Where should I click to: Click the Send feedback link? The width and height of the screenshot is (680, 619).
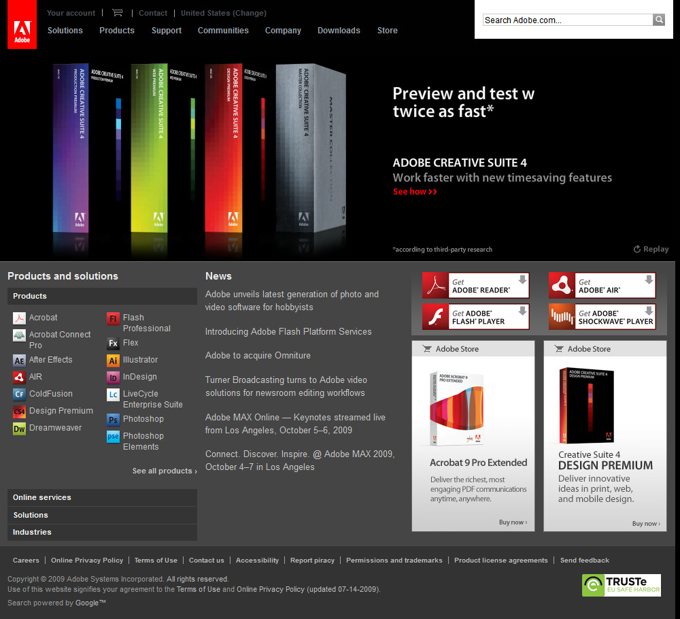(x=585, y=560)
